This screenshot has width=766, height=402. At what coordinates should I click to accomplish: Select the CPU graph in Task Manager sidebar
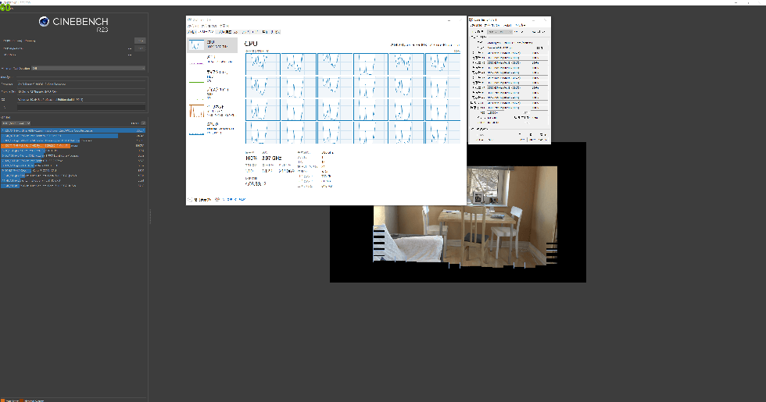pyautogui.click(x=212, y=45)
